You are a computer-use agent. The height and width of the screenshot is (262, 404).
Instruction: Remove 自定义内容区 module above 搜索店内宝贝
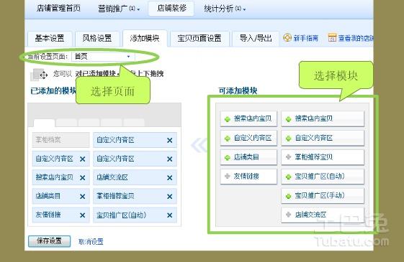tap(82, 159)
